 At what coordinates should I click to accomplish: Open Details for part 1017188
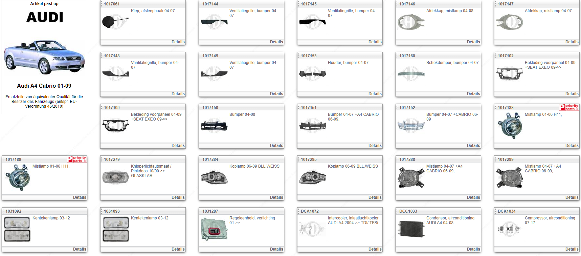point(572,146)
